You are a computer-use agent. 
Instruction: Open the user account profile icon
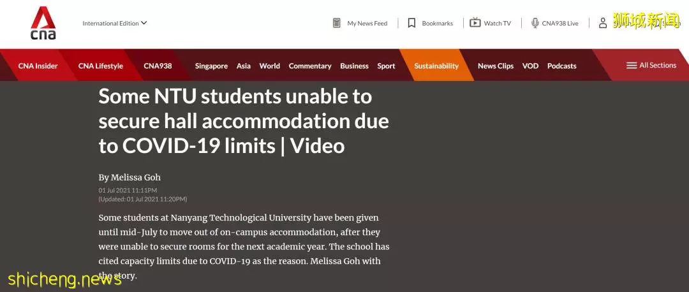[x=603, y=24]
